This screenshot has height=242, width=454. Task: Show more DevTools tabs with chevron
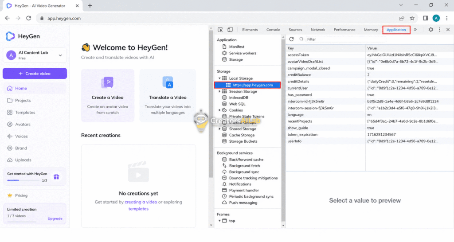coord(415,30)
